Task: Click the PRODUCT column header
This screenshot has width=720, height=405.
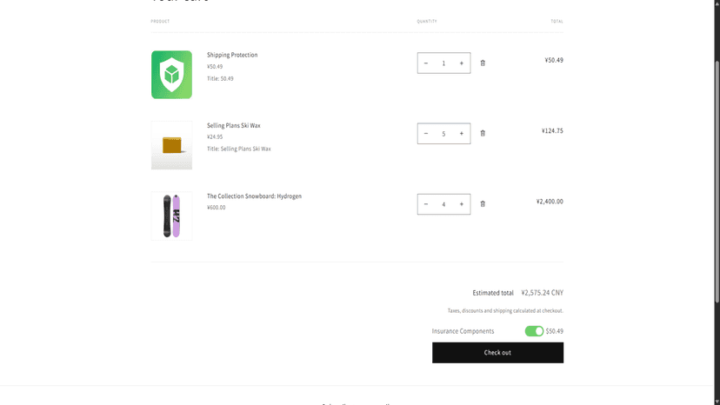Action: click(160, 21)
